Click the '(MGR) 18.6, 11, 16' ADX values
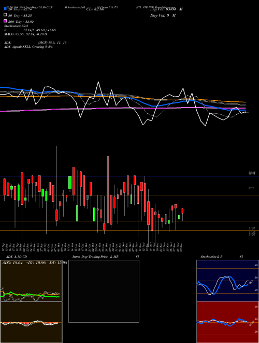The height and width of the screenshot is (343, 259). pyautogui.click(x=52, y=43)
